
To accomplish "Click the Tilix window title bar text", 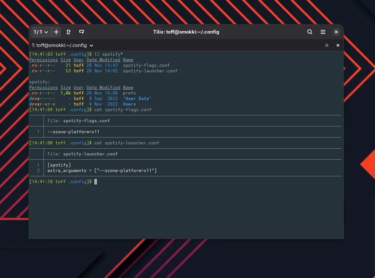I will [x=186, y=32].
